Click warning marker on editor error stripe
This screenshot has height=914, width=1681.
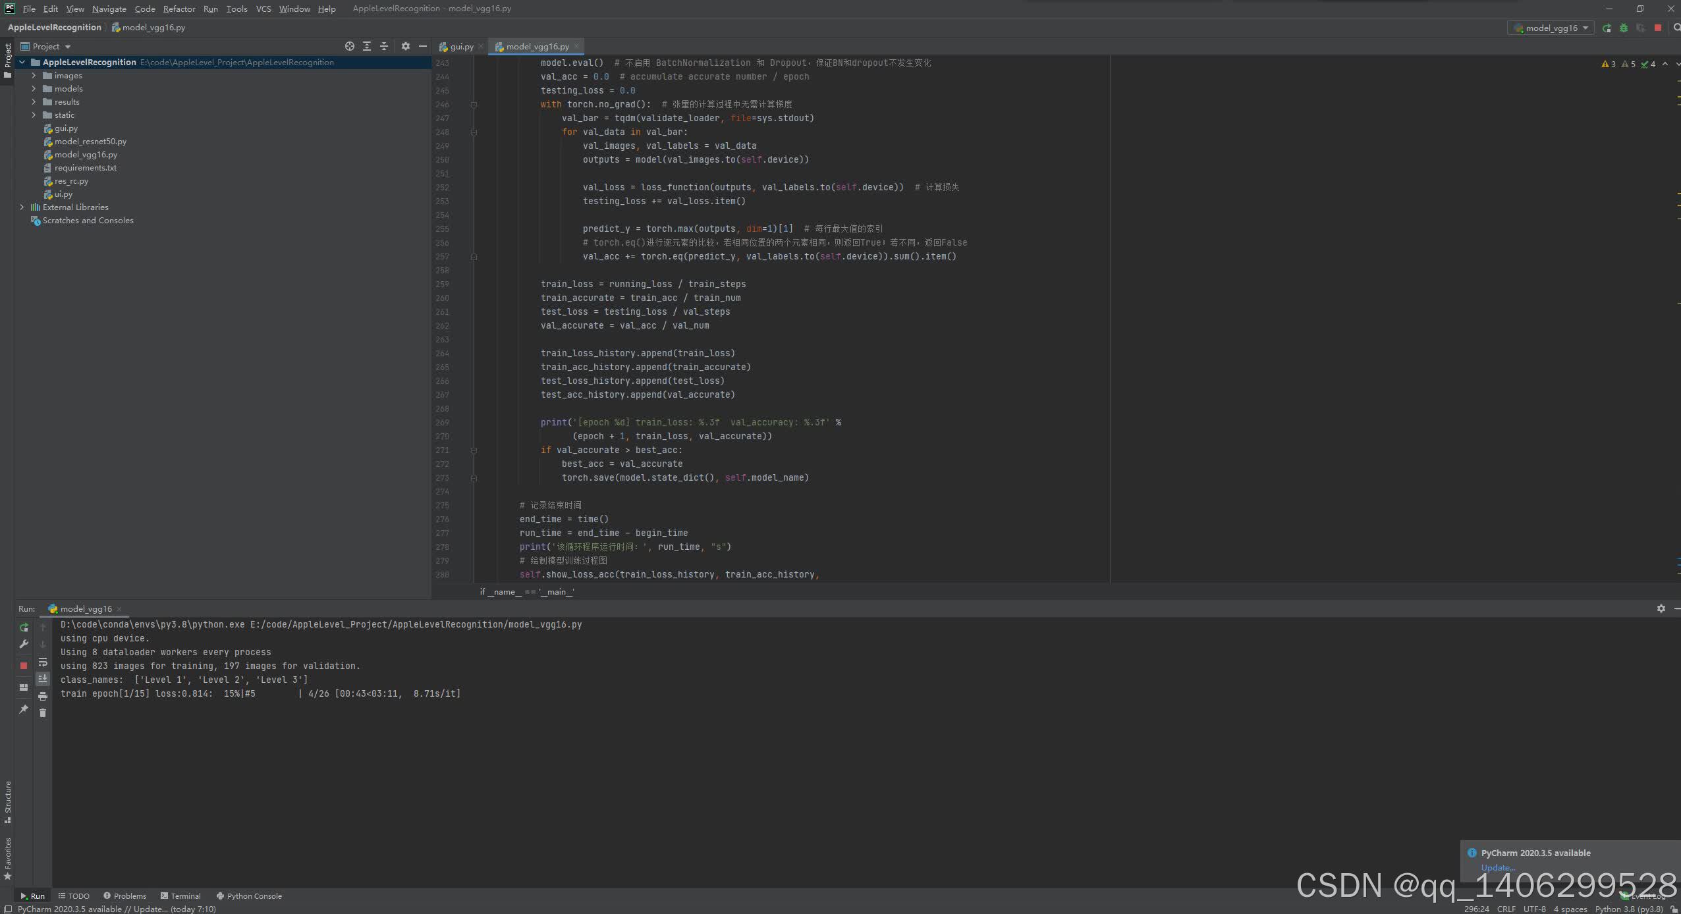point(1678,98)
